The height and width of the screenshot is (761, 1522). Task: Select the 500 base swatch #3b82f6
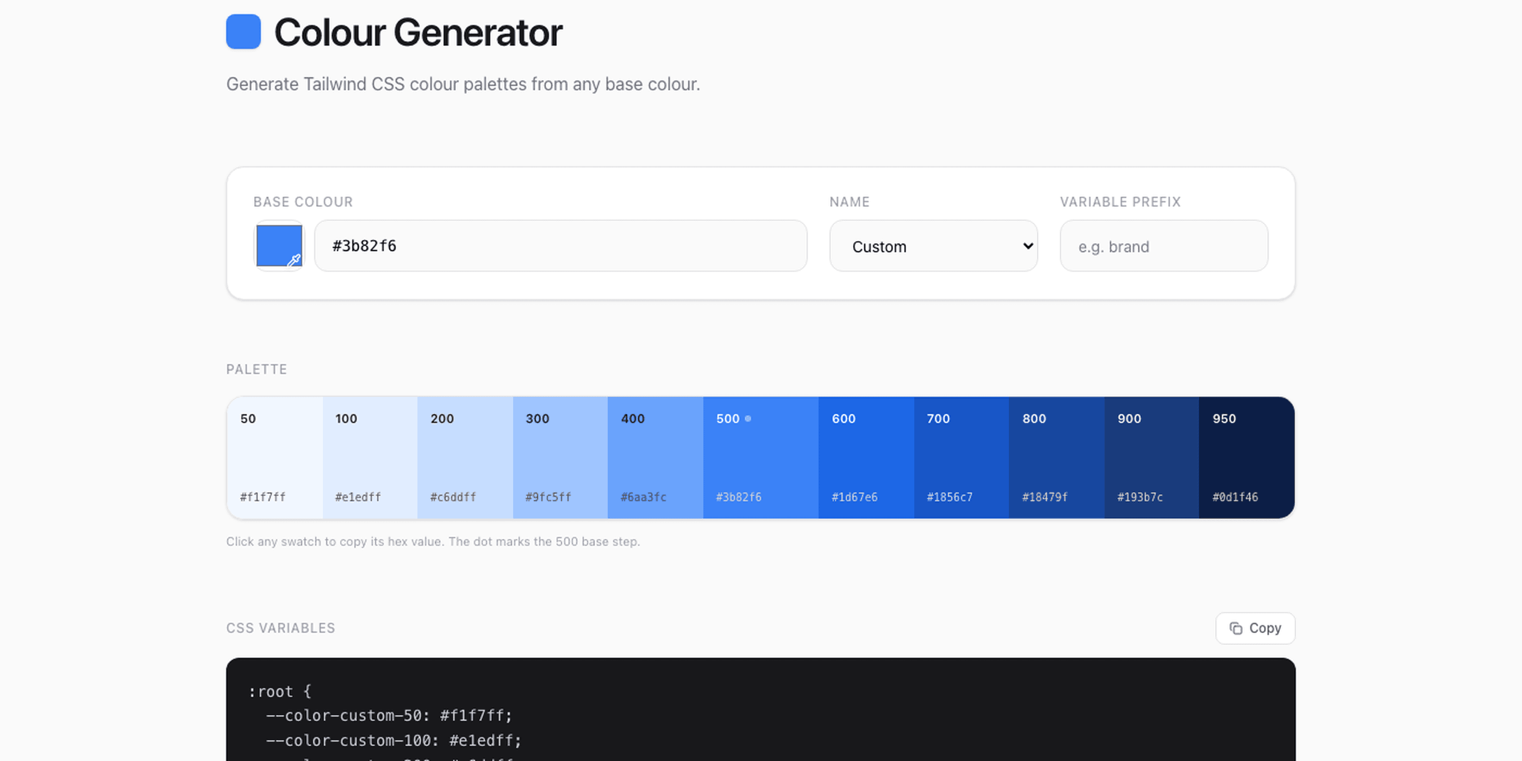pos(760,458)
